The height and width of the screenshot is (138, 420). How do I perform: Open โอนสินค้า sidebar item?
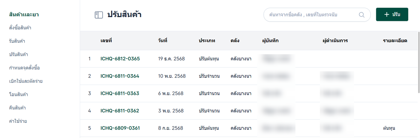coord(19,95)
